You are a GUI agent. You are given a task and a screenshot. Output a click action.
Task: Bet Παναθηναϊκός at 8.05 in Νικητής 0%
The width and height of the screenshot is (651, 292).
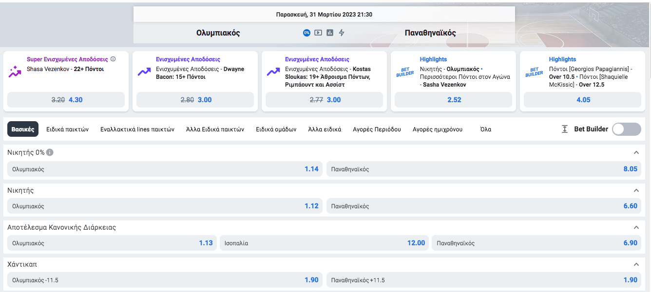pyautogui.click(x=484, y=169)
